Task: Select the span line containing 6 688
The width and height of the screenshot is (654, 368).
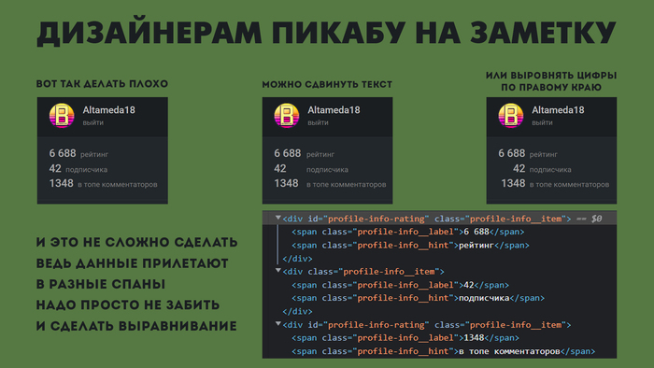Action: click(408, 232)
